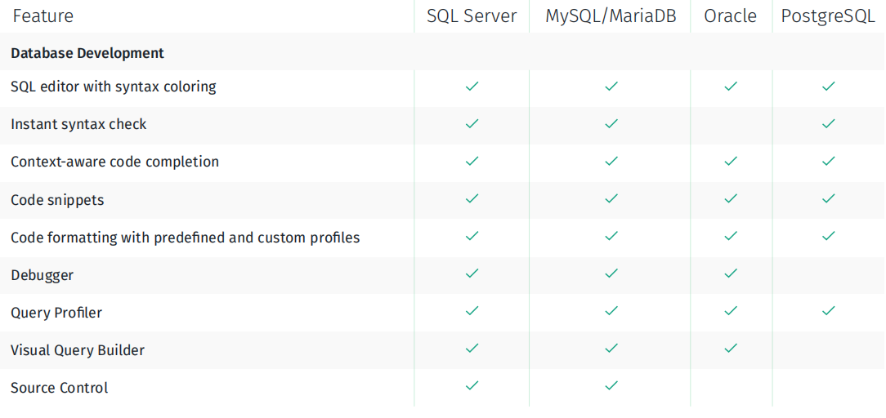Click Oracle checkmark for Debugger row
The width and height of the screenshot is (886, 418).
(x=731, y=273)
